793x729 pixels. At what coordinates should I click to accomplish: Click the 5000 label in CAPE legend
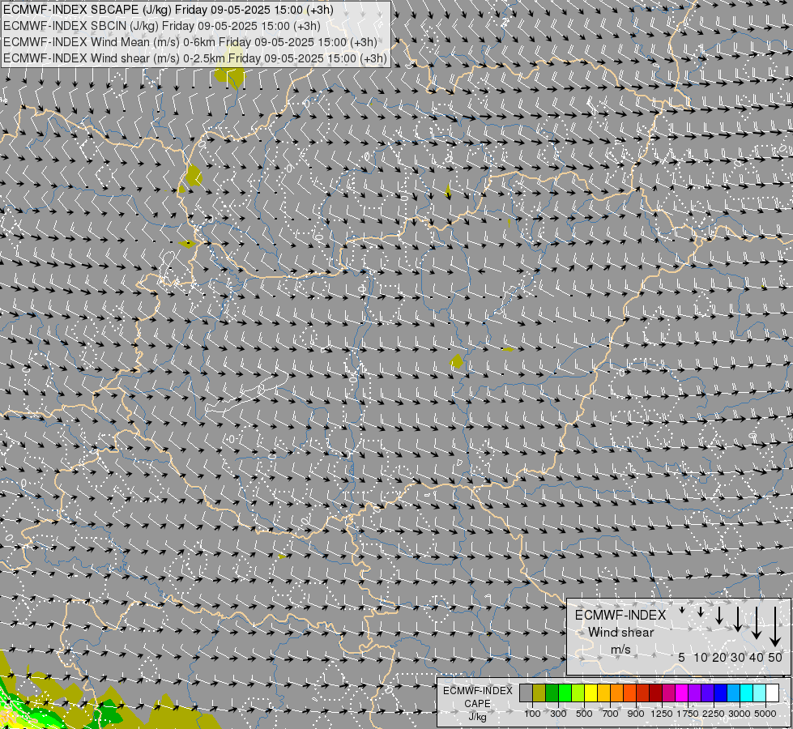tap(765, 714)
